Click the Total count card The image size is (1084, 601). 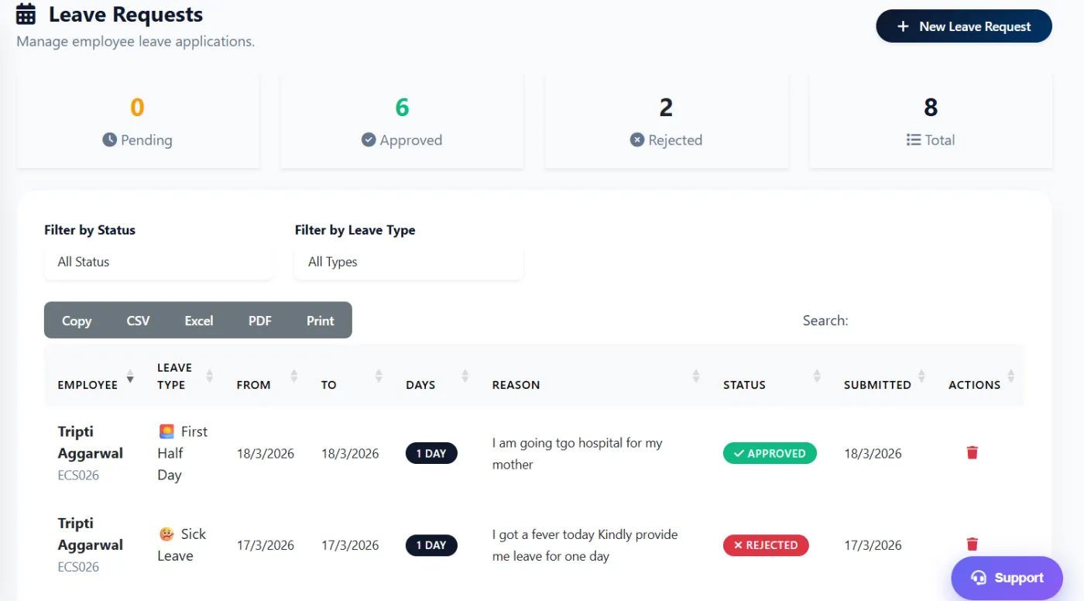pos(931,121)
